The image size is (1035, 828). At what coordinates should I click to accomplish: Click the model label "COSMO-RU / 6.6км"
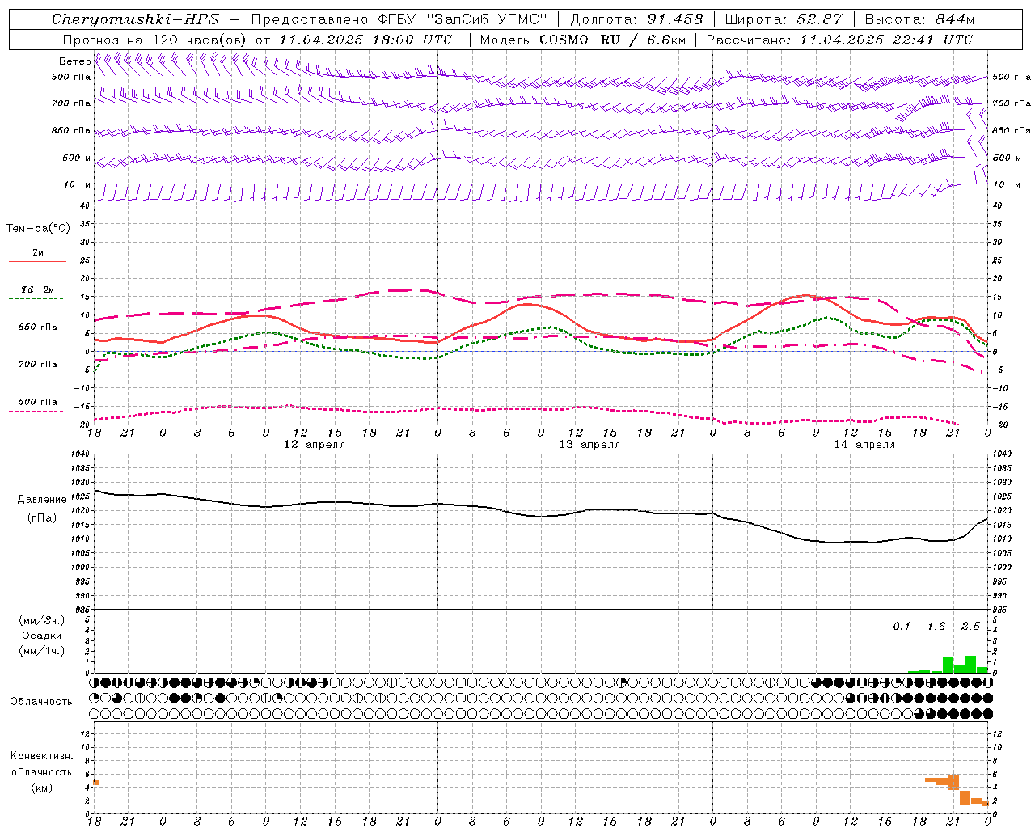coord(612,40)
